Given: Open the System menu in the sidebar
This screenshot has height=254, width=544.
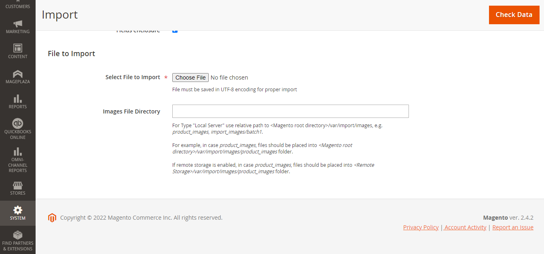Looking at the screenshot, I should pyautogui.click(x=17, y=212).
